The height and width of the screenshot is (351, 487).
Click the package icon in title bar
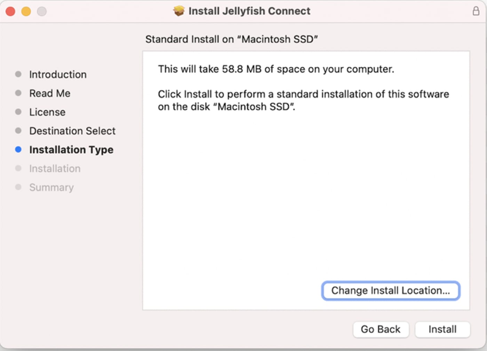coord(179,11)
